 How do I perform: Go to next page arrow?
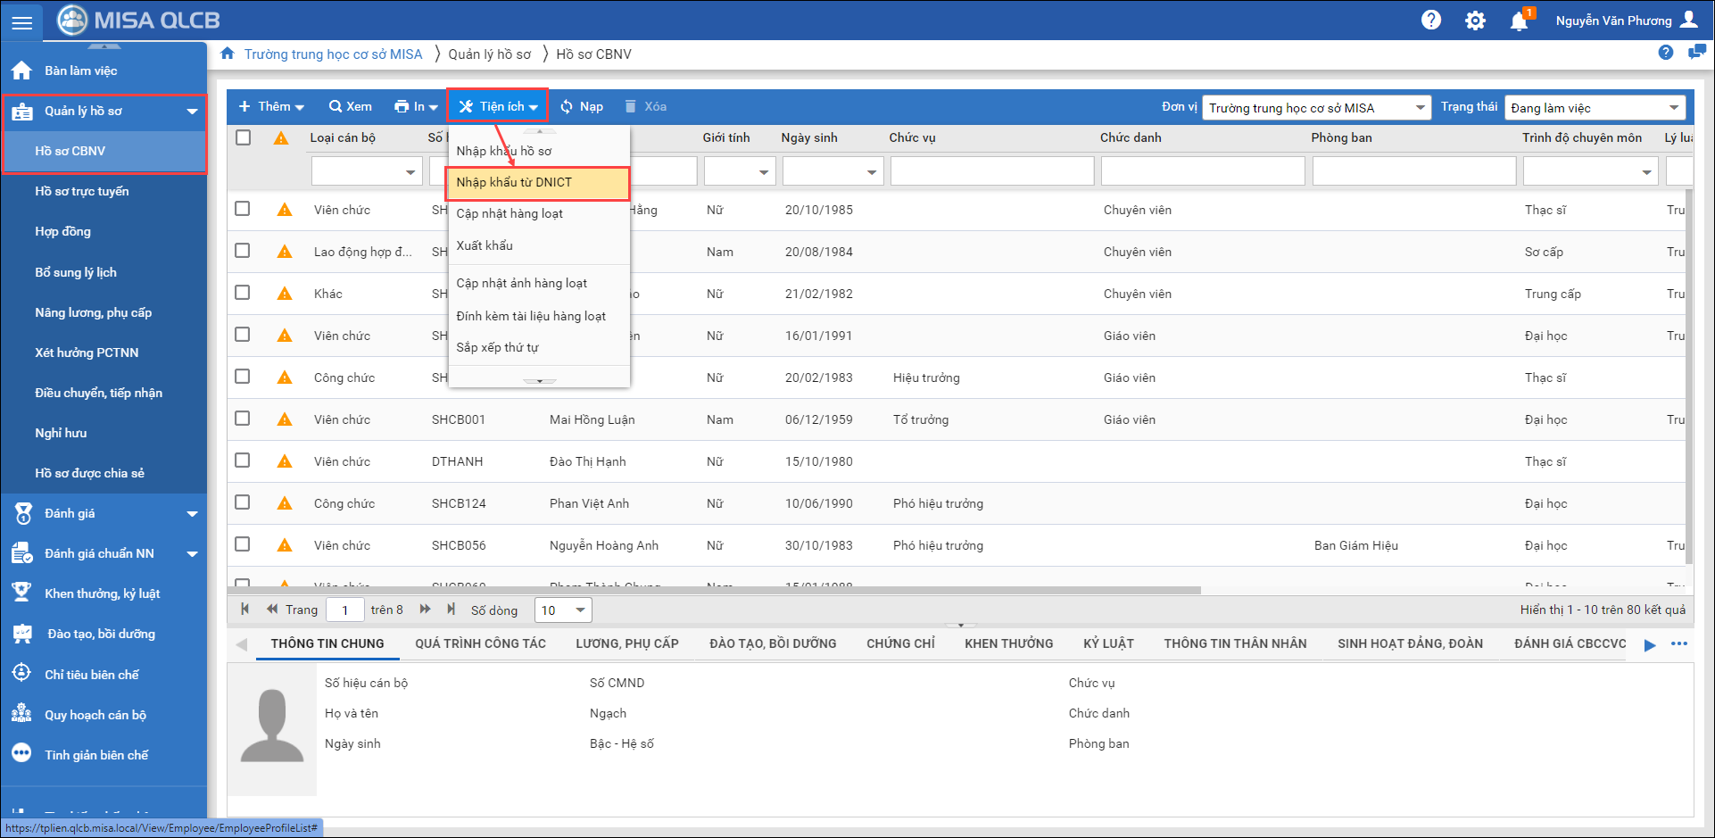(426, 610)
